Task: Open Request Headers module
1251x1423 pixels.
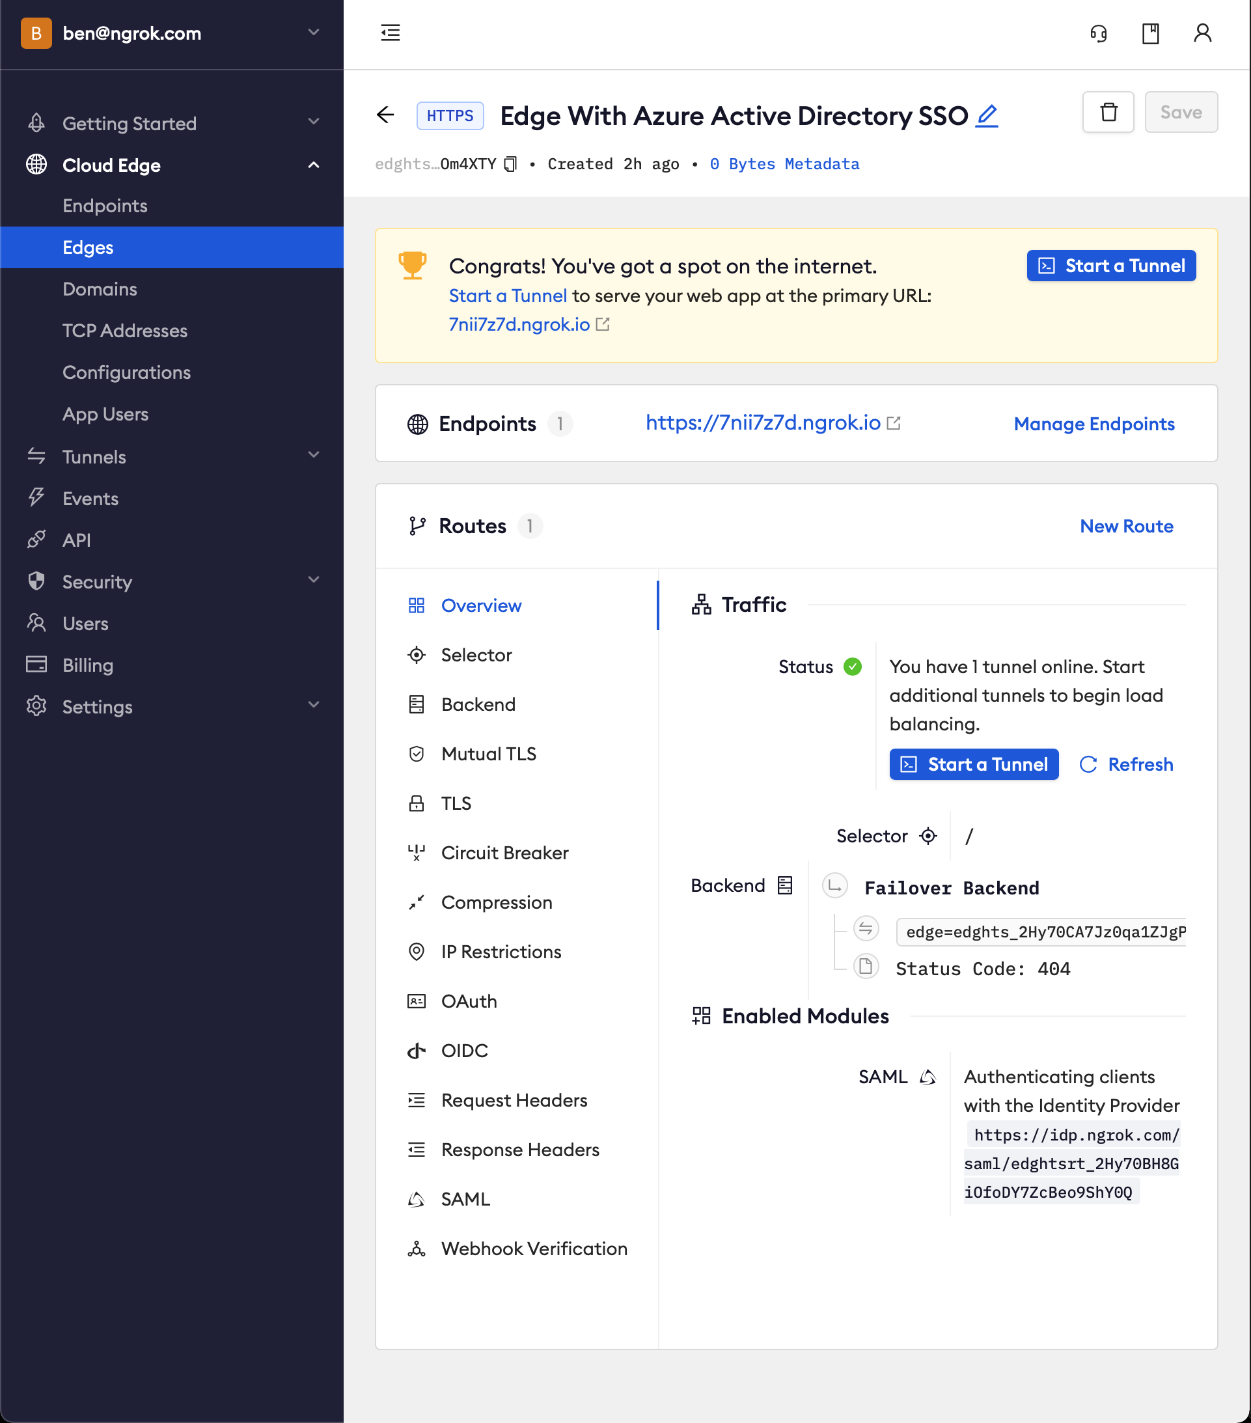Action: point(518,1099)
